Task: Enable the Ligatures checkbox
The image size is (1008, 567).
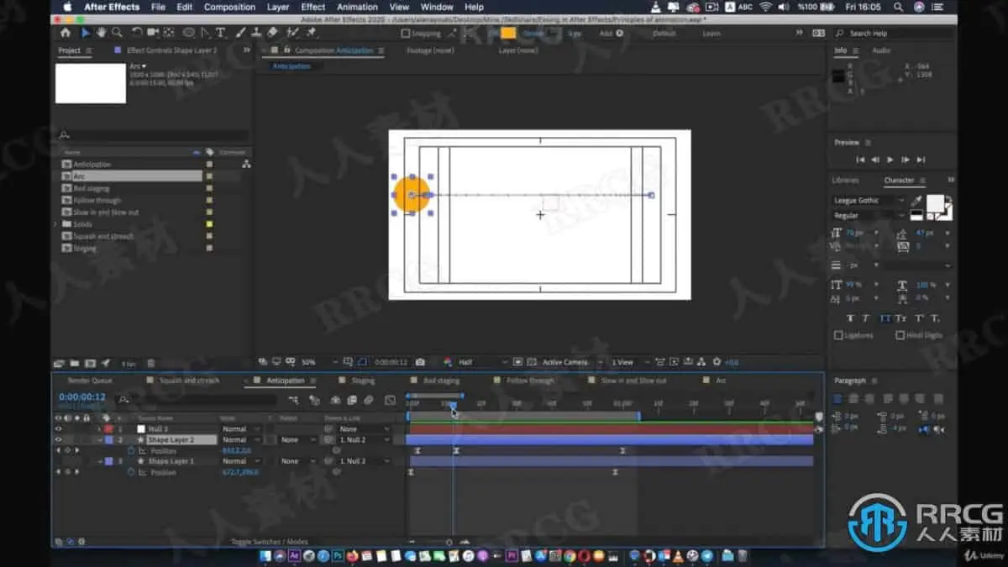Action: coord(838,335)
